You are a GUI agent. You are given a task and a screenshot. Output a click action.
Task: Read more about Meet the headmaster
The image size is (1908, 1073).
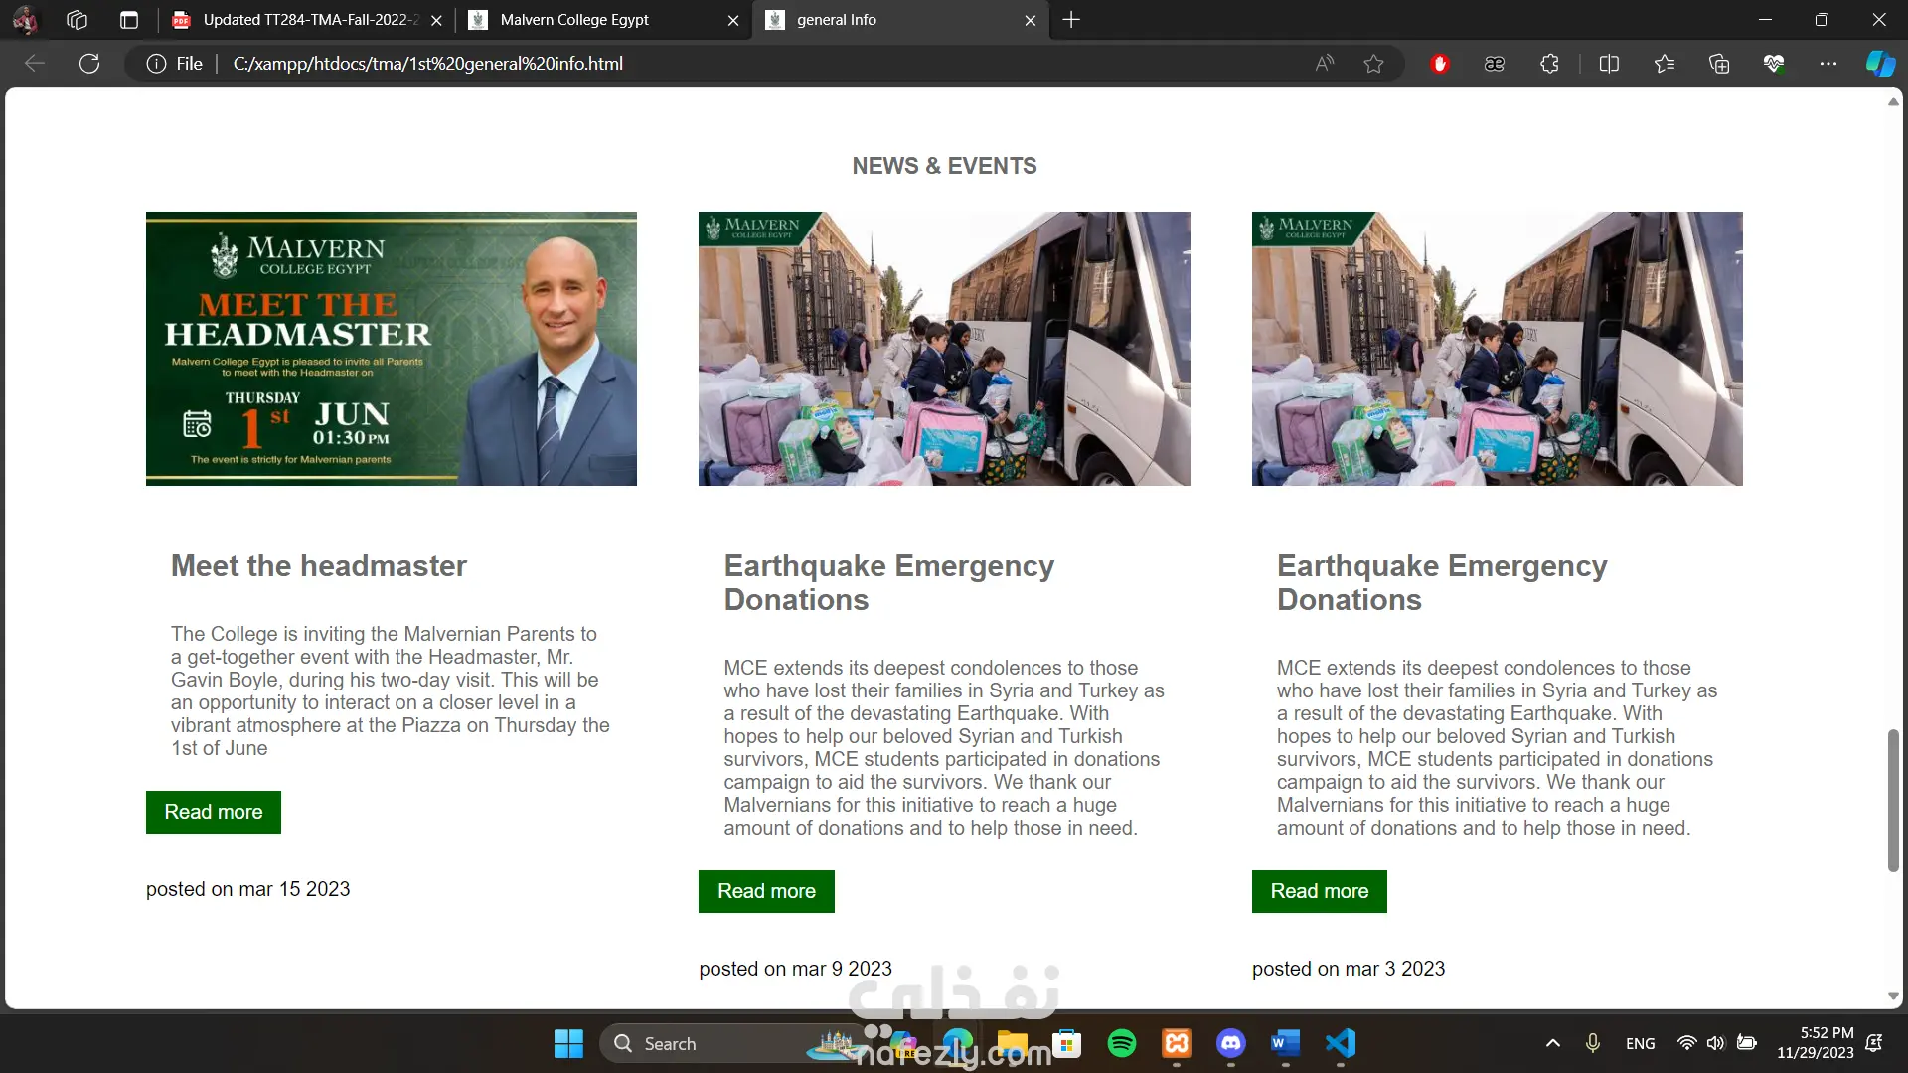coord(214,812)
